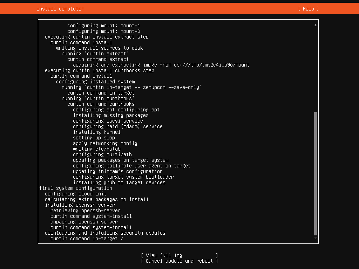Click the "running 'curtin extract'" line
The width and height of the screenshot is (359, 269).
95,54
